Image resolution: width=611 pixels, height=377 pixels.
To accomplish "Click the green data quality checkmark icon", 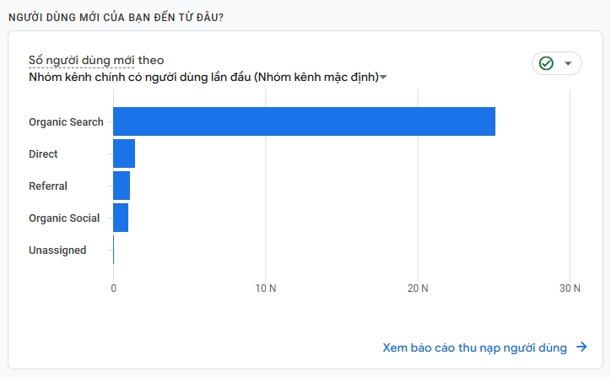I will [546, 63].
